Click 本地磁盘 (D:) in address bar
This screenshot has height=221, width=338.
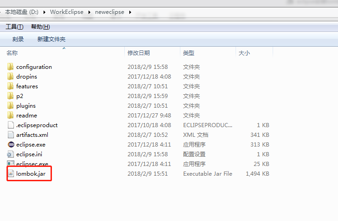coord(21,12)
